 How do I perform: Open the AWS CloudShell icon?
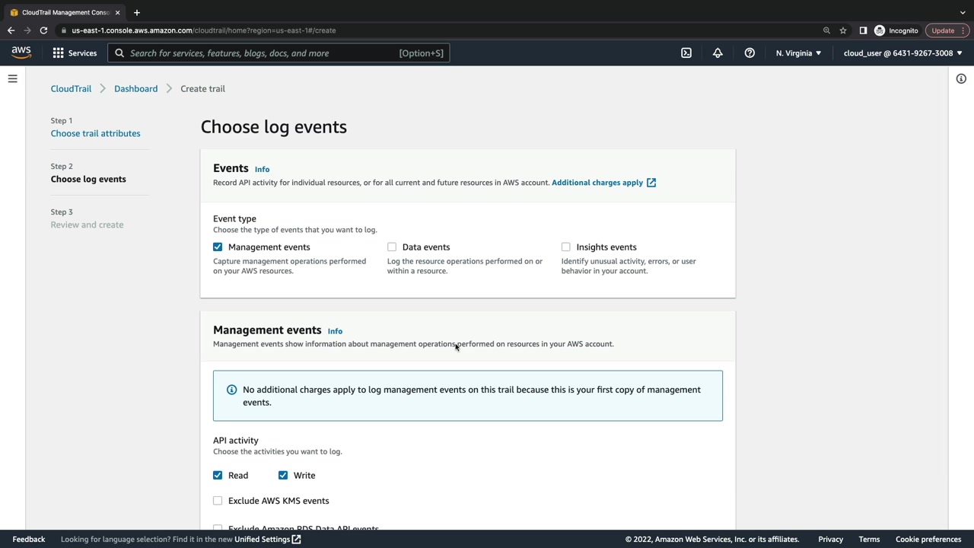click(686, 53)
